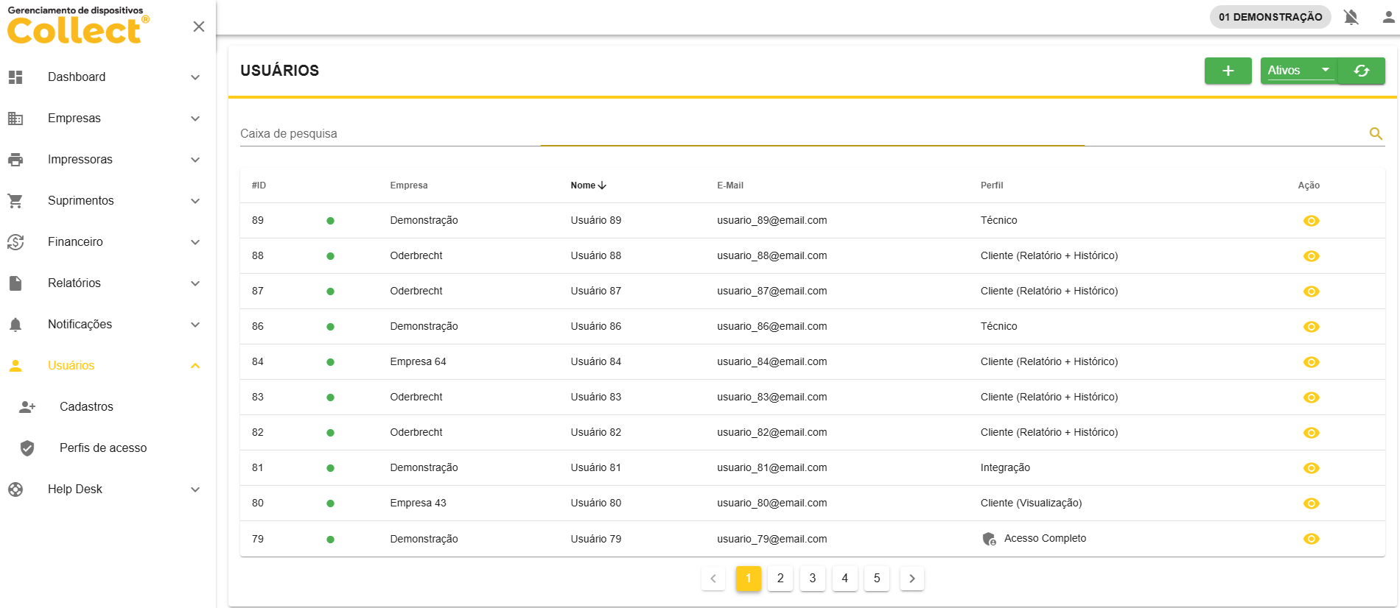Click the search magnifier icon
The width and height of the screenshot is (1400, 608).
[1375, 133]
